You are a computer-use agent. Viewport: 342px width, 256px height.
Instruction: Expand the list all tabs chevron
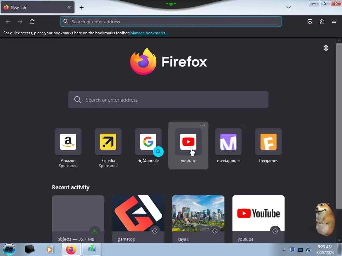click(288, 7)
